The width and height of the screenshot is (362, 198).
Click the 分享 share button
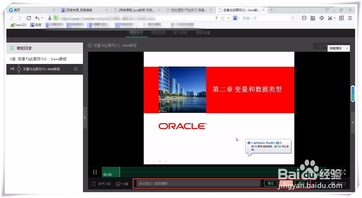pos(122,184)
